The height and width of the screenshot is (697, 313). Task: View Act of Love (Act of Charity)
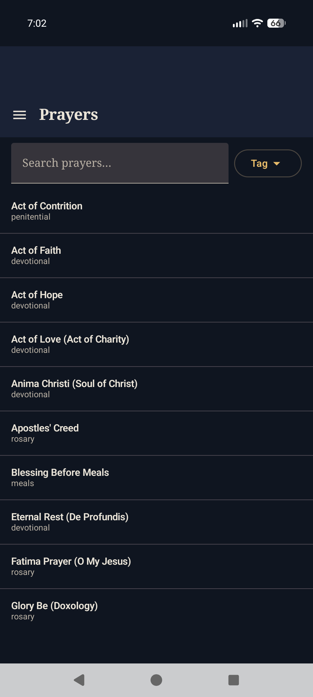pyautogui.click(x=70, y=344)
